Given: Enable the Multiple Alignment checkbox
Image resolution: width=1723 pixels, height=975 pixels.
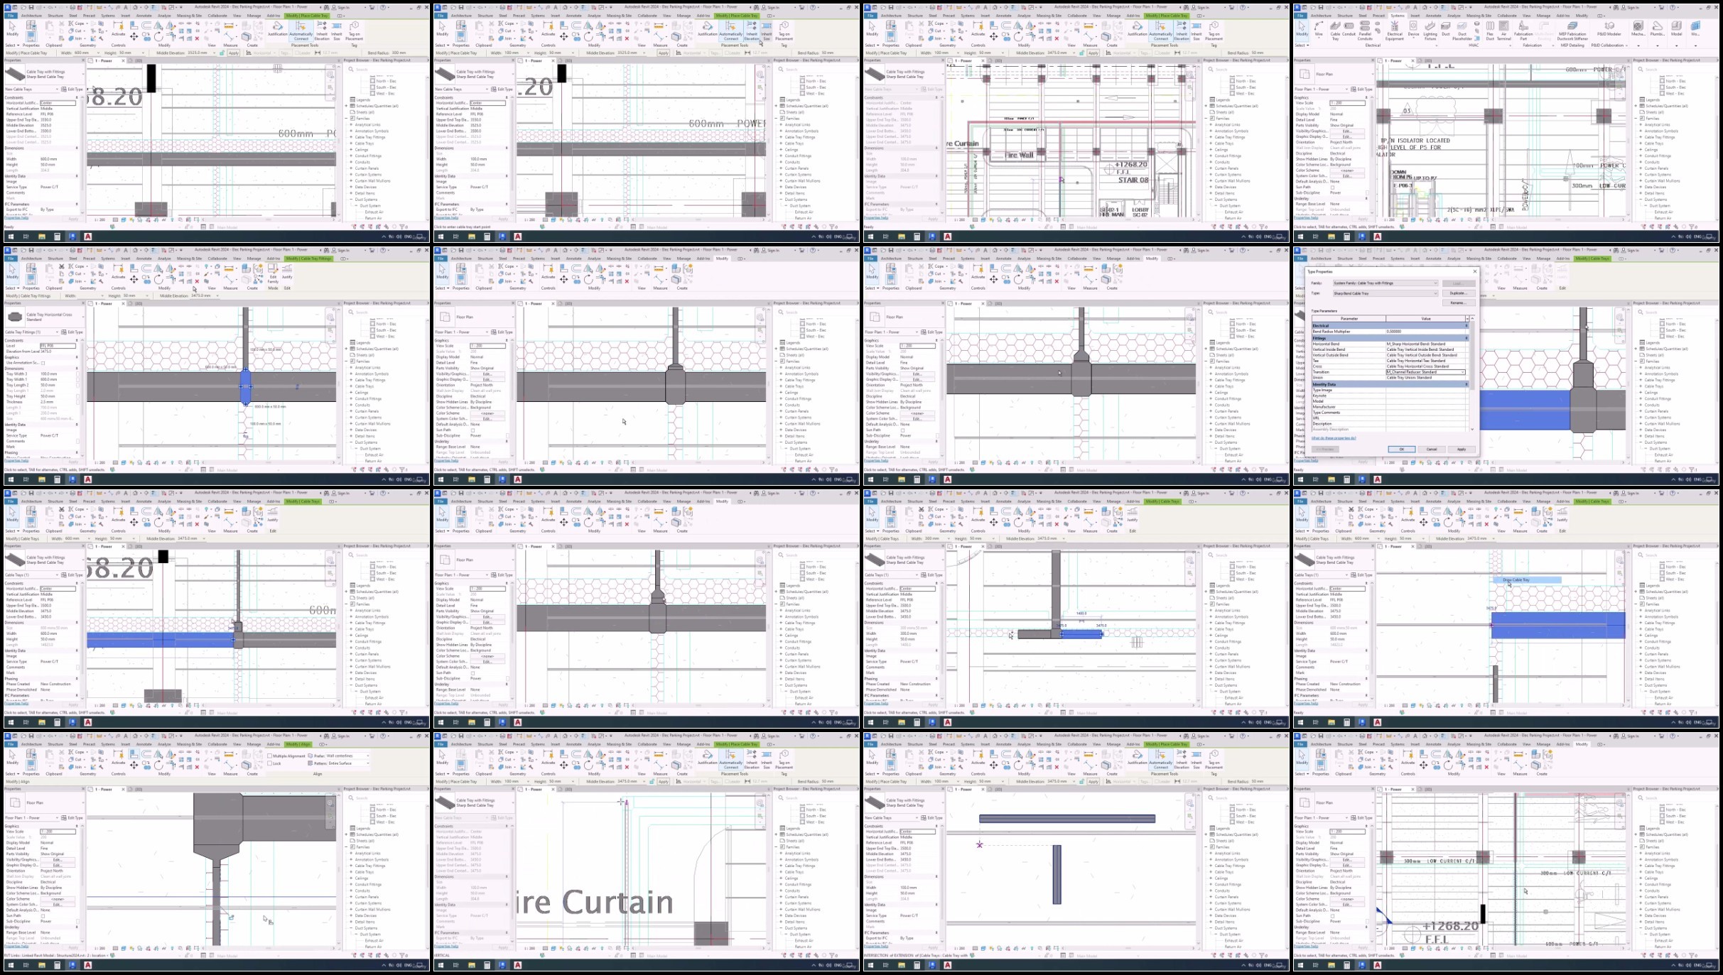Looking at the screenshot, I should [269, 756].
